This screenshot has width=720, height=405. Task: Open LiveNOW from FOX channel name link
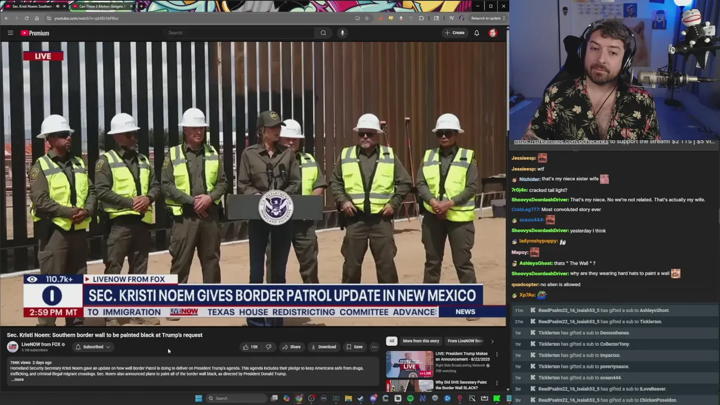40,344
